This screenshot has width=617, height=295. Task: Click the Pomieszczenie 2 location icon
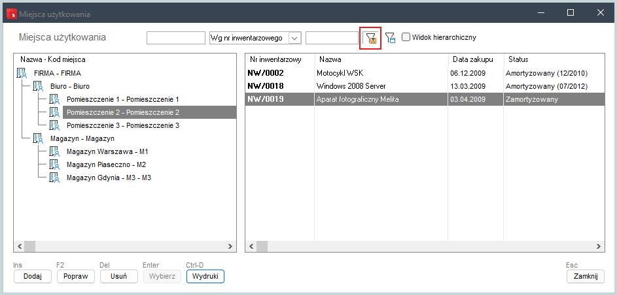(54, 112)
